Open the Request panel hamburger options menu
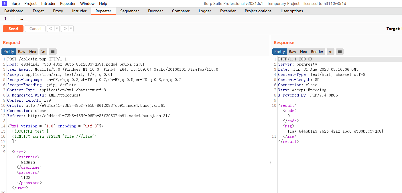 [52, 52]
